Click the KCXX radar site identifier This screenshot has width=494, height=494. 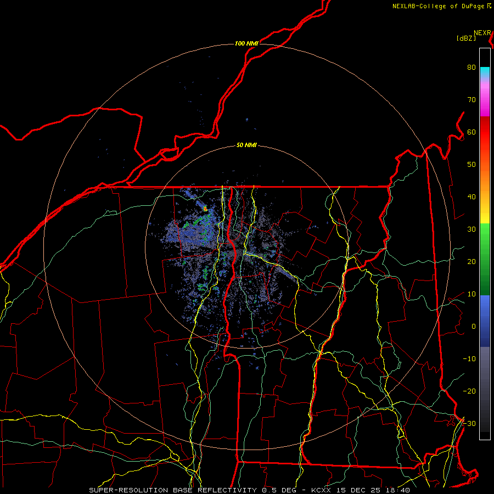[321, 490]
